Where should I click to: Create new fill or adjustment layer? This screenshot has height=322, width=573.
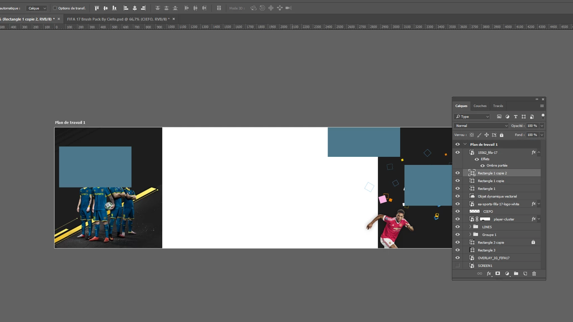pyautogui.click(x=507, y=274)
